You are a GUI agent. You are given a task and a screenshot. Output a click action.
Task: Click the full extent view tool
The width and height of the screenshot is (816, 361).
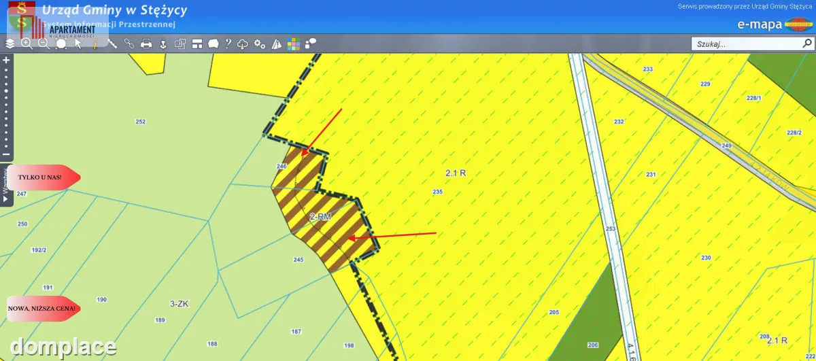[x=61, y=44]
